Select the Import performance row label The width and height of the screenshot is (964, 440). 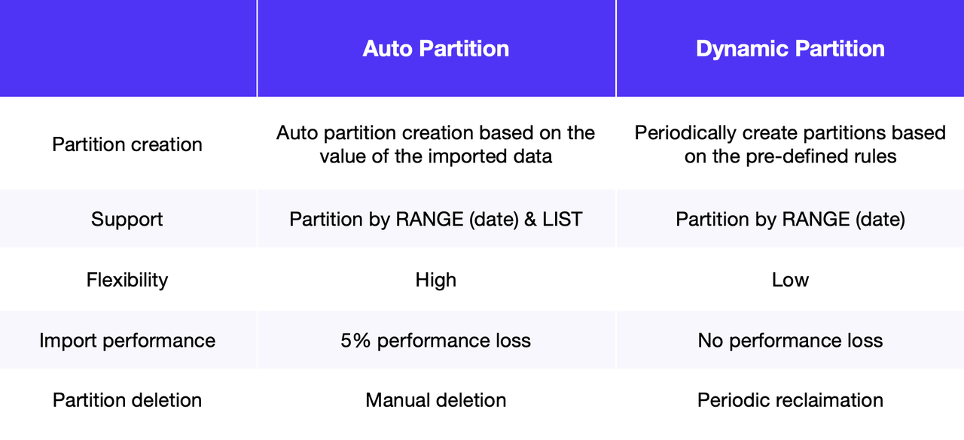pos(127,340)
